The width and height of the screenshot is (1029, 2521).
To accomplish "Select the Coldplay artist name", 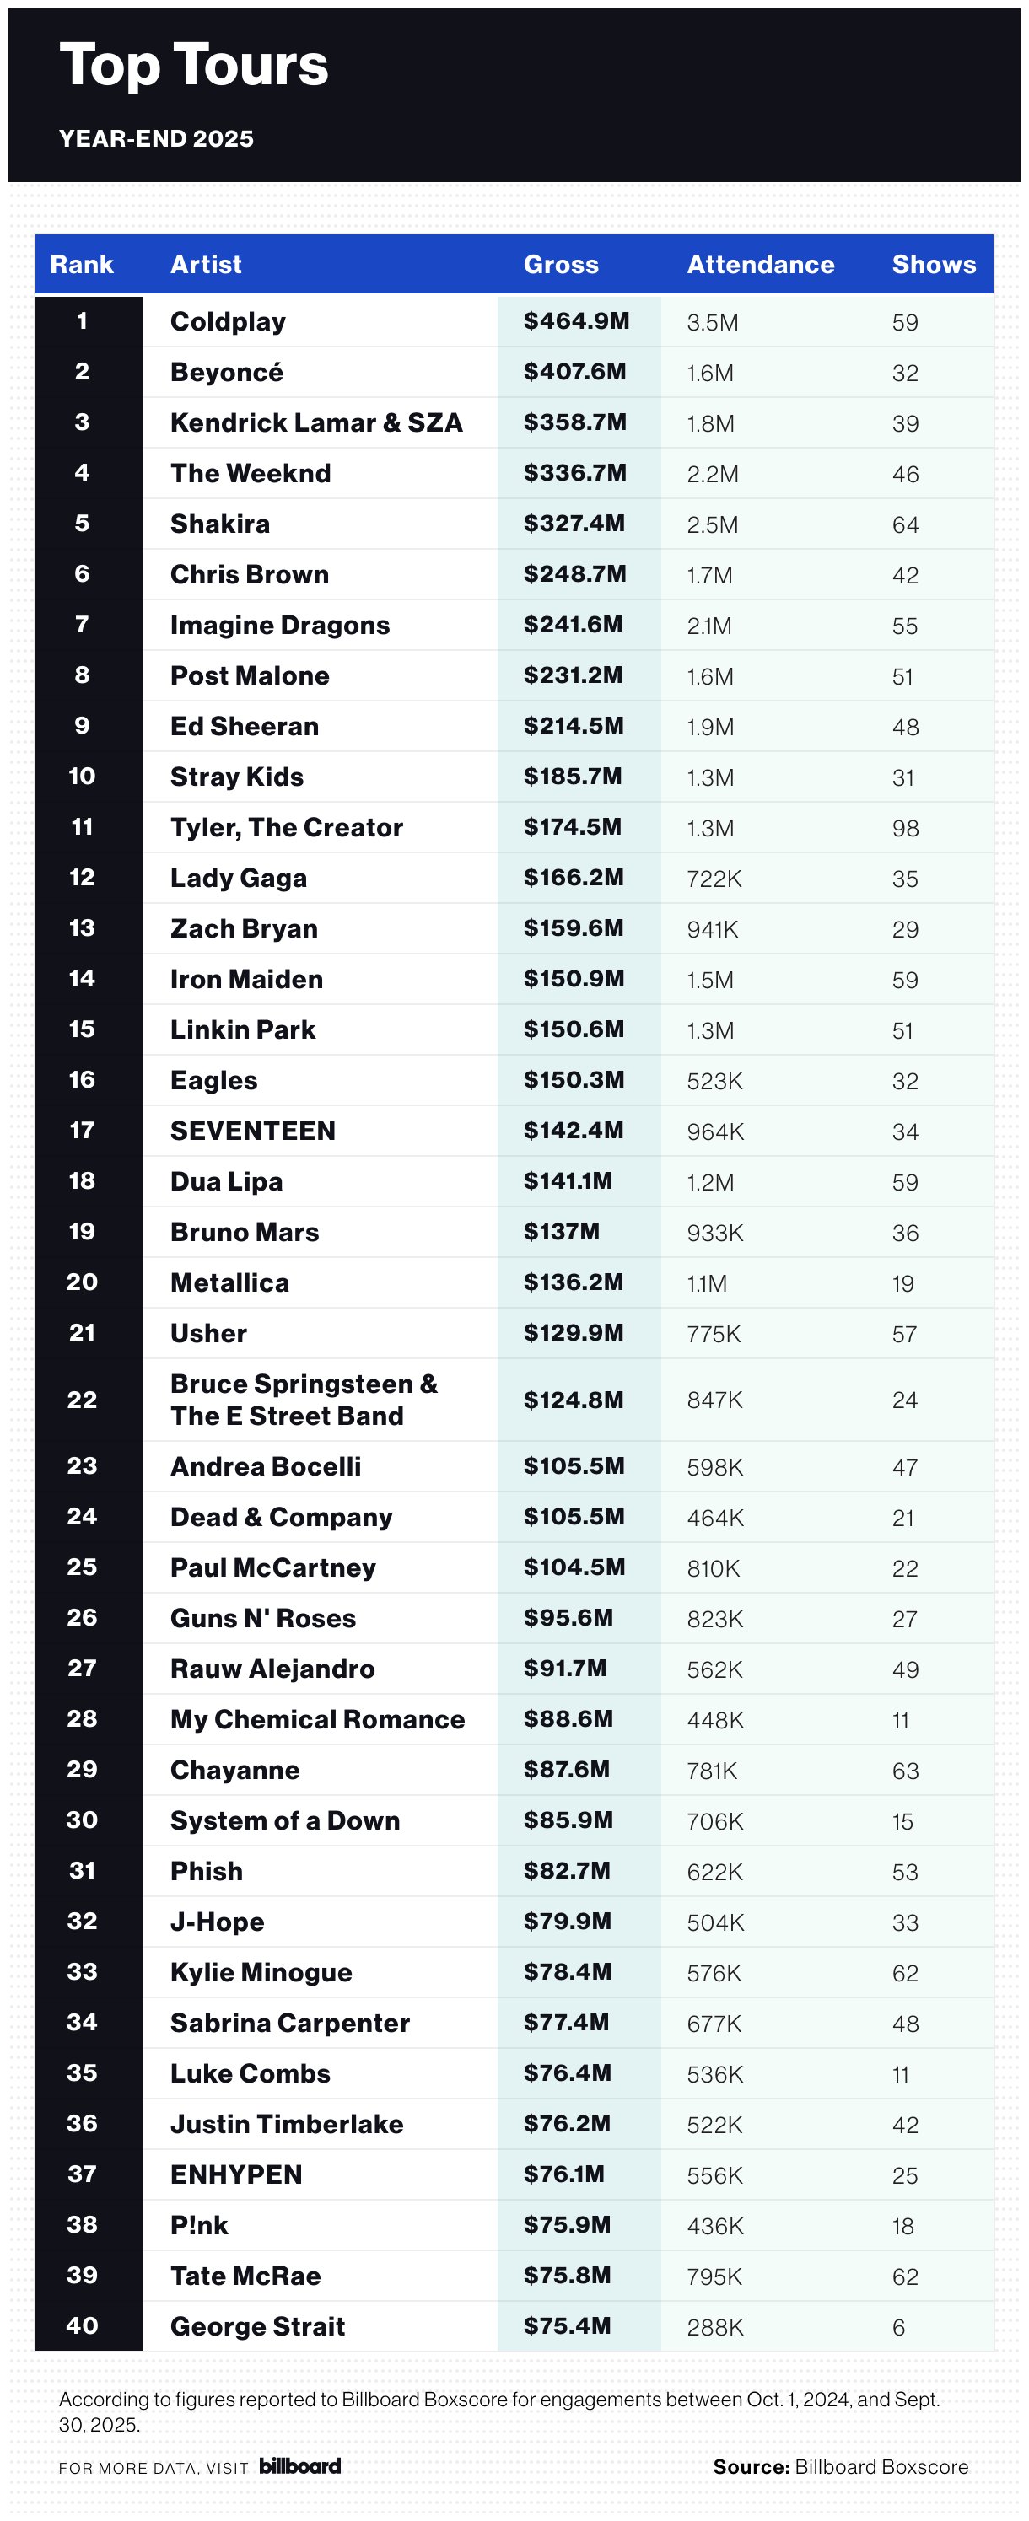I will click(228, 321).
